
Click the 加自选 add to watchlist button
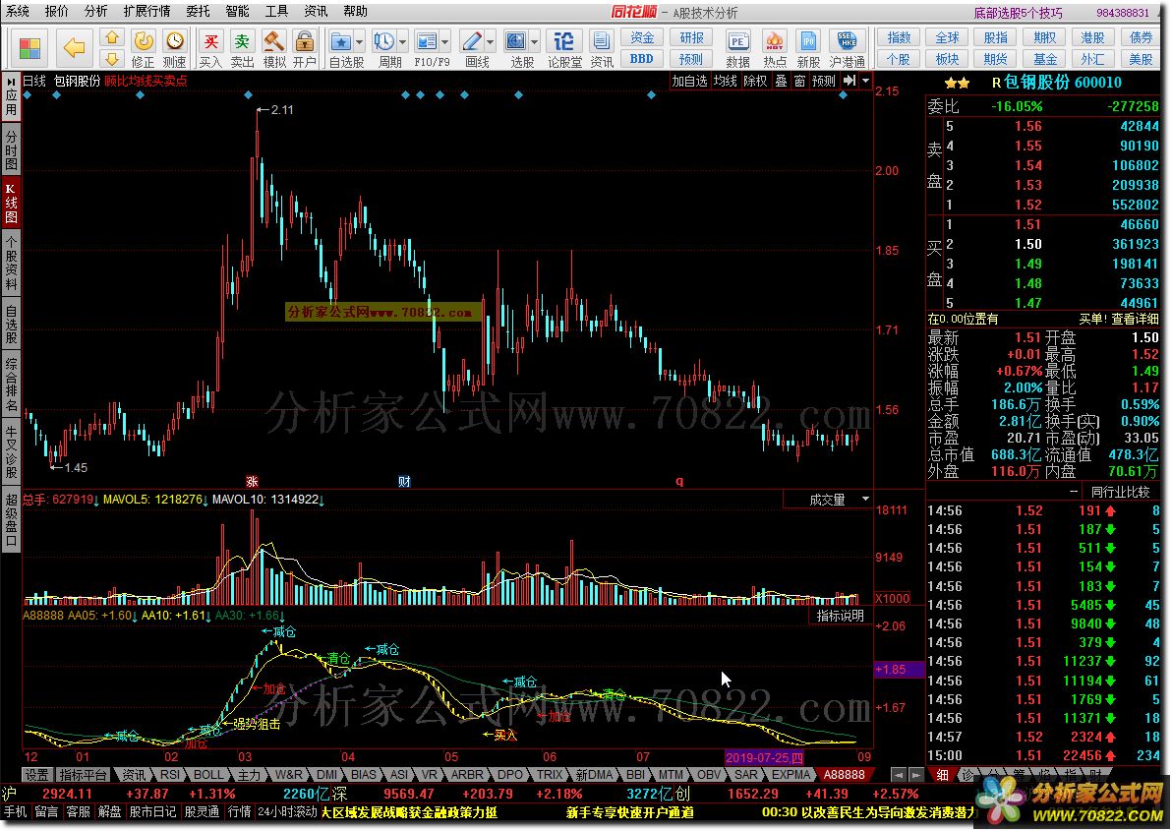coord(689,81)
